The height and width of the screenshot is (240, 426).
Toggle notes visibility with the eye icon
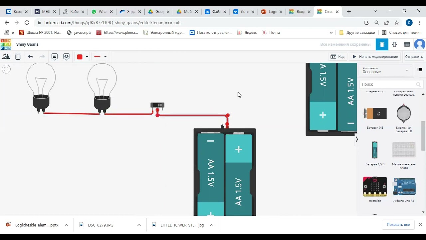click(67, 57)
